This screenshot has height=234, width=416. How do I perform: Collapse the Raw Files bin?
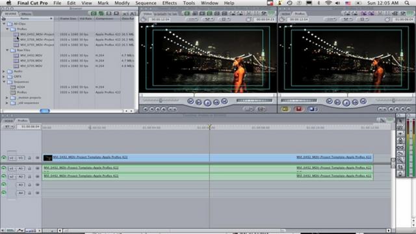point(7,50)
